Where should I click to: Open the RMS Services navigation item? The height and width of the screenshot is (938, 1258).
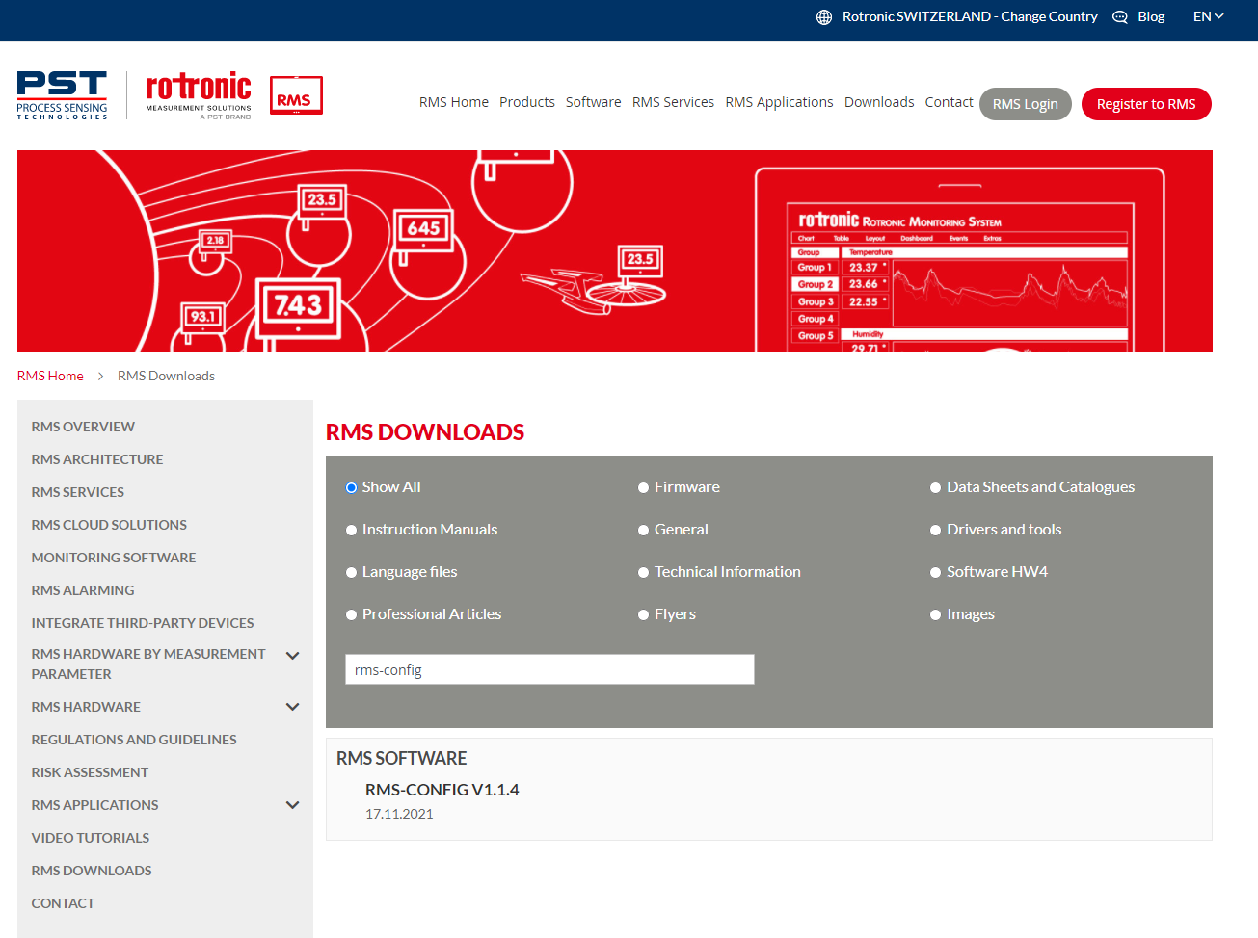coord(673,102)
